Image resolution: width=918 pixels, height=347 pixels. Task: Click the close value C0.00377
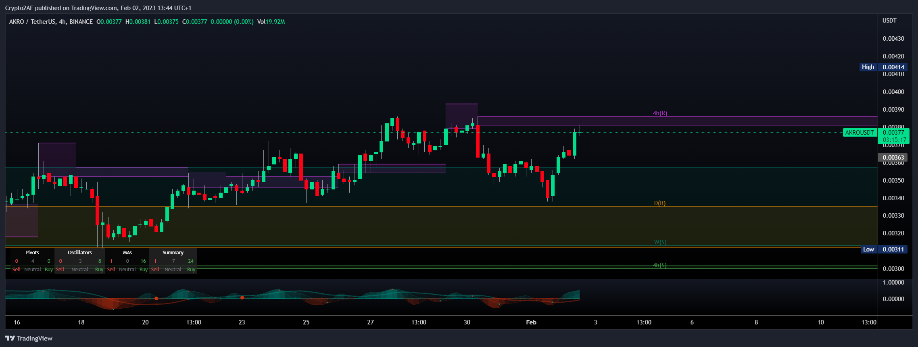pos(195,22)
